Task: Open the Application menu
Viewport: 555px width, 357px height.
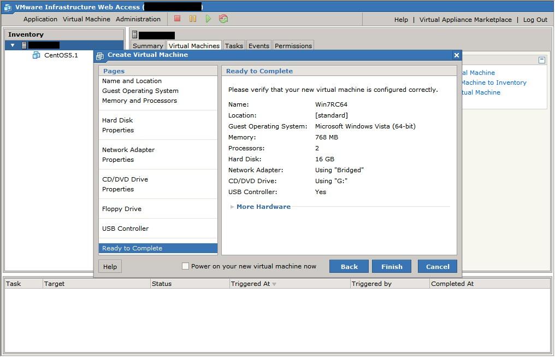Action: click(x=40, y=19)
